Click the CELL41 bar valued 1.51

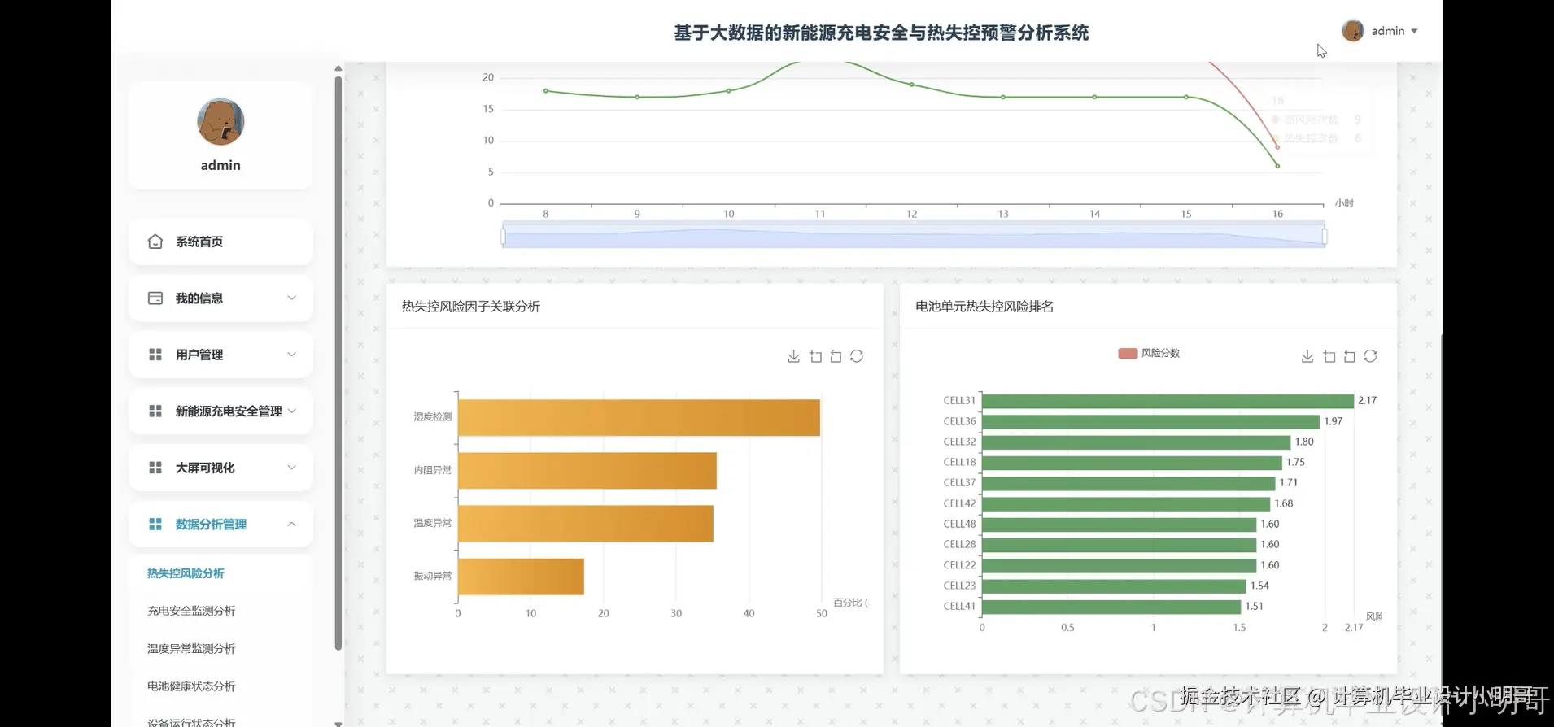pyautogui.click(x=1111, y=606)
